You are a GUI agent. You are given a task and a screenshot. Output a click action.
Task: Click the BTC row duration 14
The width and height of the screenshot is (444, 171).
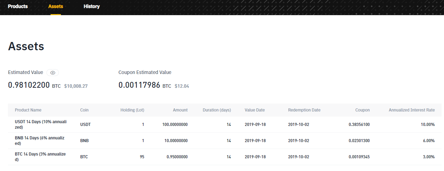pyautogui.click(x=229, y=157)
